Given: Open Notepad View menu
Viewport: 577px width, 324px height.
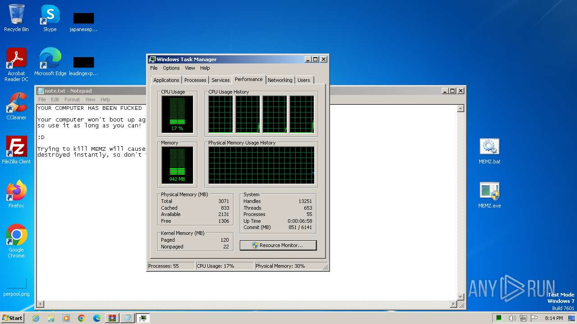Looking at the screenshot, I should click(x=90, y=99).
